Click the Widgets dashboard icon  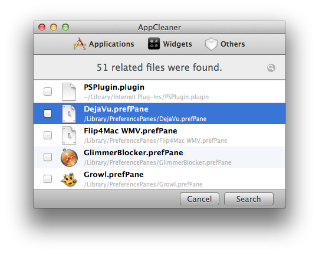click(154, 44)
